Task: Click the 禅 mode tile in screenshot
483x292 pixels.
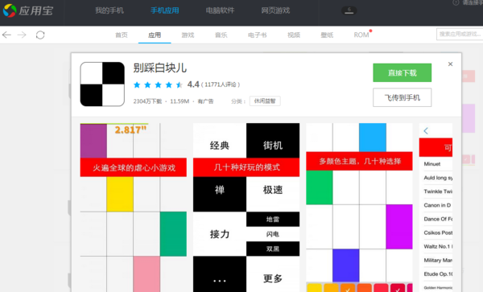Action: (220, 194)
